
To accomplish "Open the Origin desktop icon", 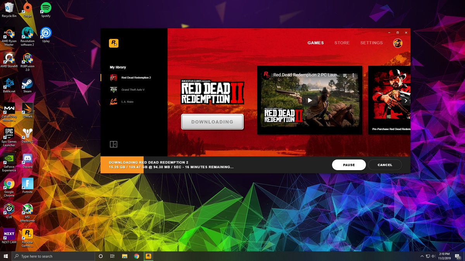I will point(27,10).
